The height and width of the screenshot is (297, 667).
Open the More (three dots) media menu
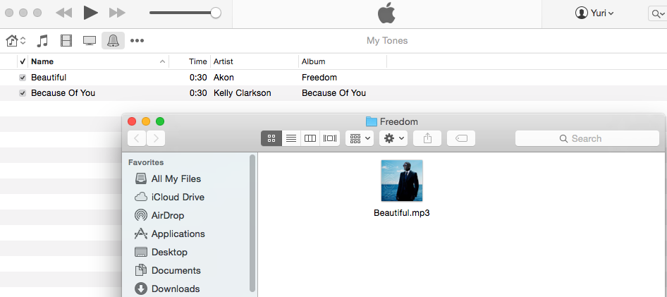(x=137, y=41)
